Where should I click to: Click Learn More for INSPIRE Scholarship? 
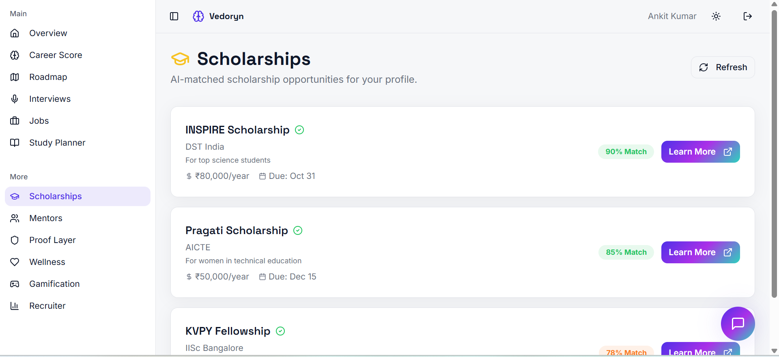[700, 152]
